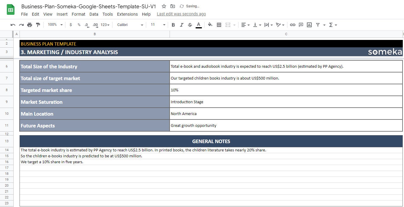The height and width of the screenshot is (207, 404).
Task: Select the 'Main Location' label cell
Action: [x=95, y=114]
